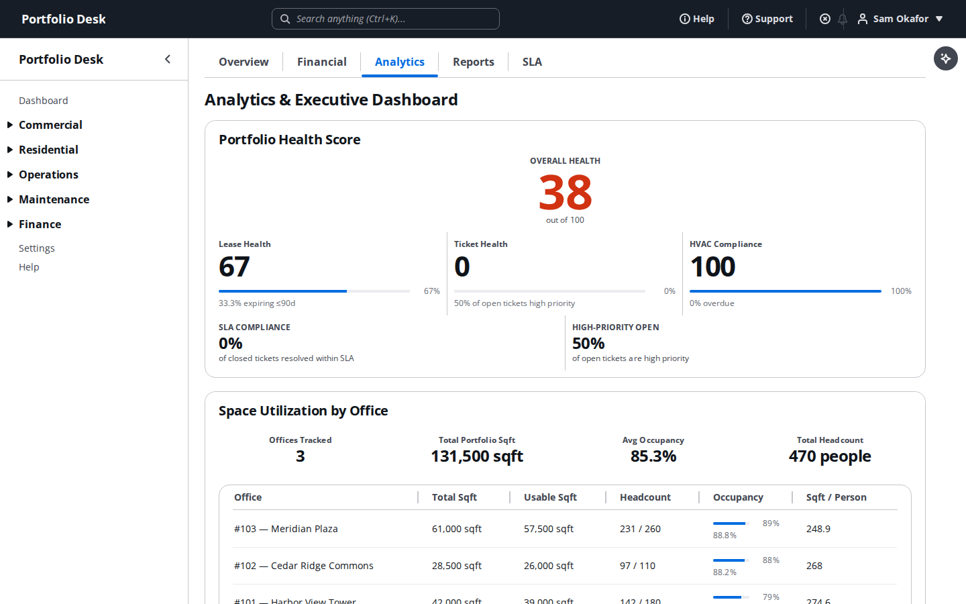This screenshot has height=604, width=966.
Task: Click the Help button in top bar
Action: click(697, 19)
